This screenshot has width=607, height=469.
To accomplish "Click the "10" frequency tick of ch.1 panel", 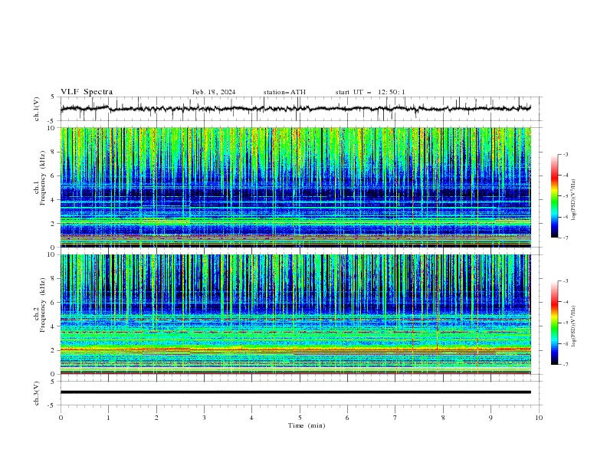I will (51, 128).
